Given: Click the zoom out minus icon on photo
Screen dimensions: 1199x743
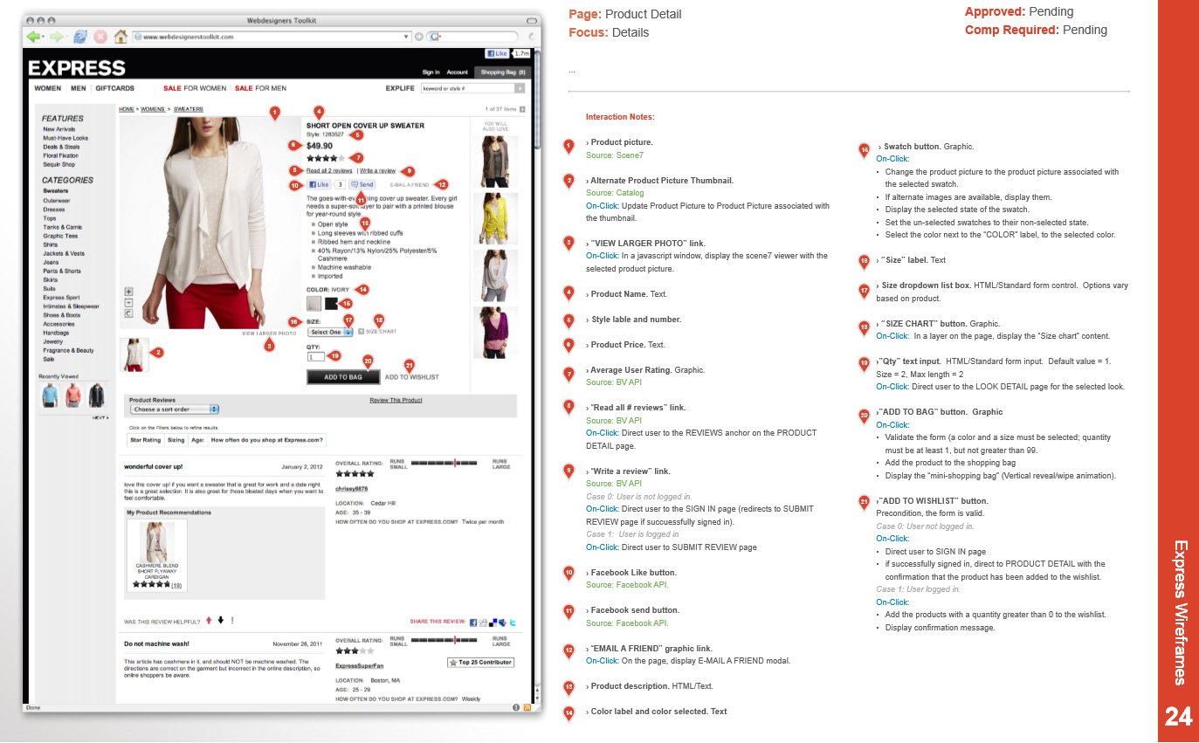Looking at the screenshot, I should coord(128,302).
